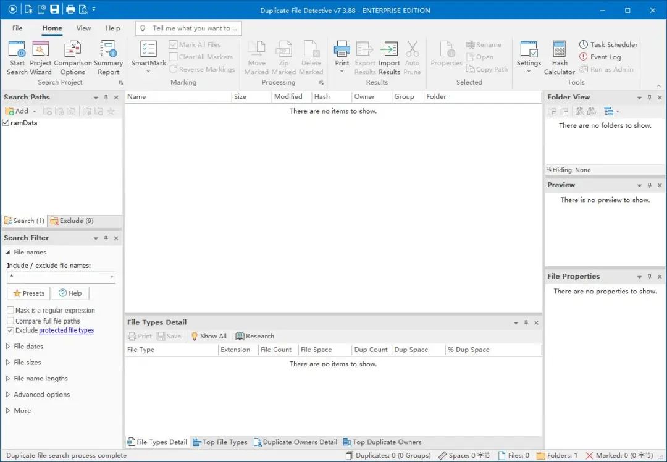
Task: Click the save icon in title bar
Action: 54,9
